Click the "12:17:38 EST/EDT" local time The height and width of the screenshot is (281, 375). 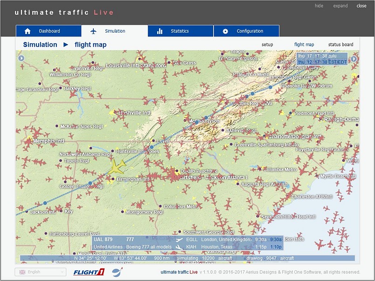pos(326,62)
